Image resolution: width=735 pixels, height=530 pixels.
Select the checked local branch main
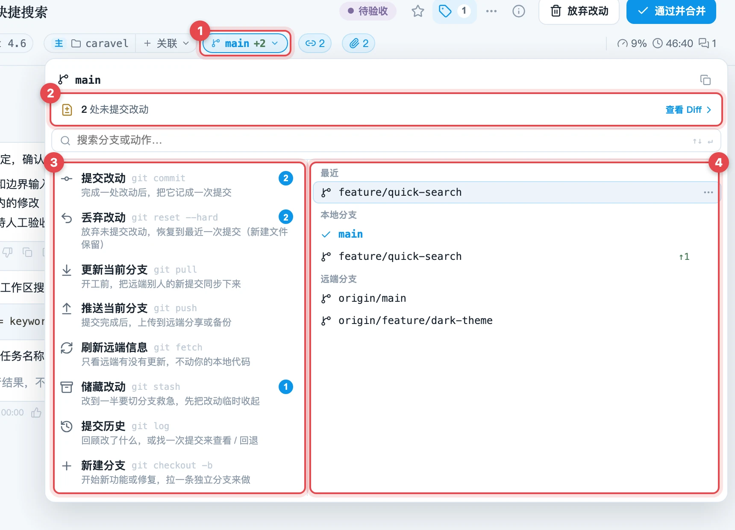pyautogui.click(x=516, y=234)
